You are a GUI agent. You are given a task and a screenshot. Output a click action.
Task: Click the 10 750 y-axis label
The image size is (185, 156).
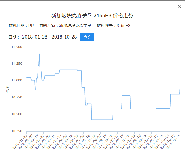tap(17, 98)
